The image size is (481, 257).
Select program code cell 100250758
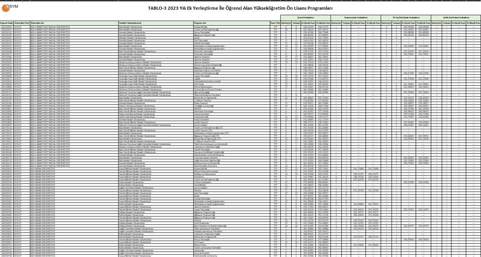click(7, 255)
